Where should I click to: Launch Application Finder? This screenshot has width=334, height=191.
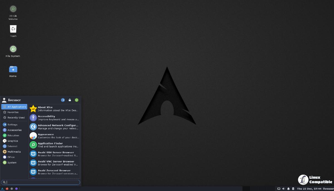54,145
